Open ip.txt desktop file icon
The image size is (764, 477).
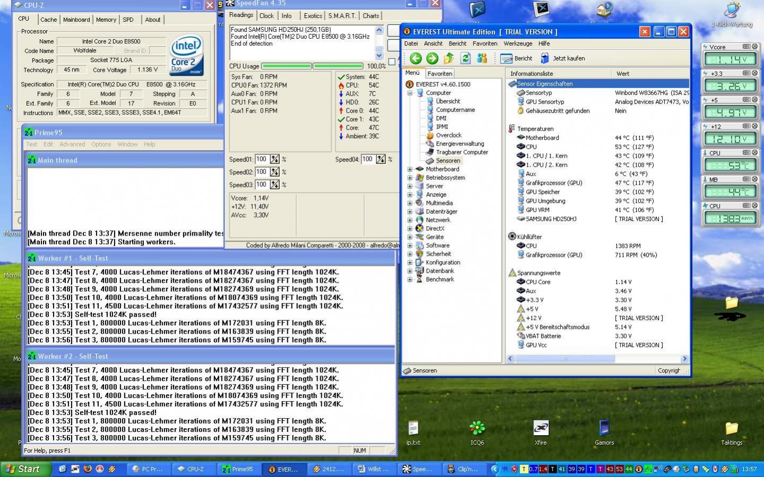coord(413,432)
